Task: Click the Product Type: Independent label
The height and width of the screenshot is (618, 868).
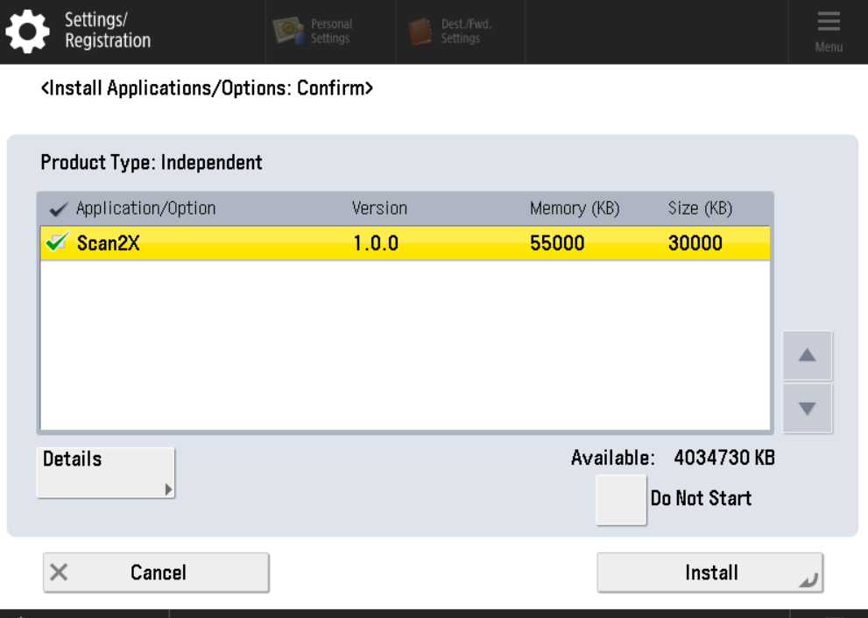Action: pyautogui.click(x=152, y=163)
